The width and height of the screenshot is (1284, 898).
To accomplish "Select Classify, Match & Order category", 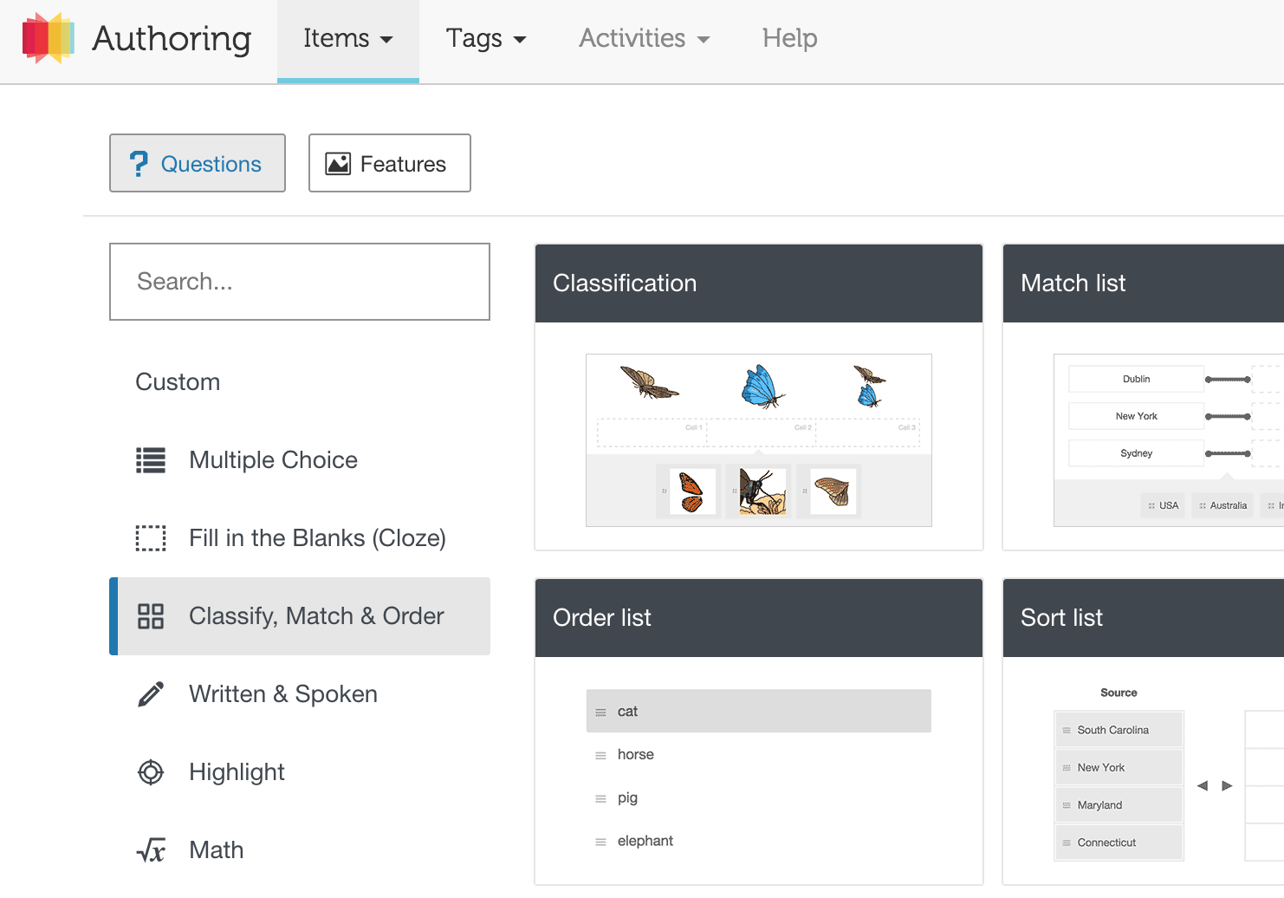I will 300,616.
